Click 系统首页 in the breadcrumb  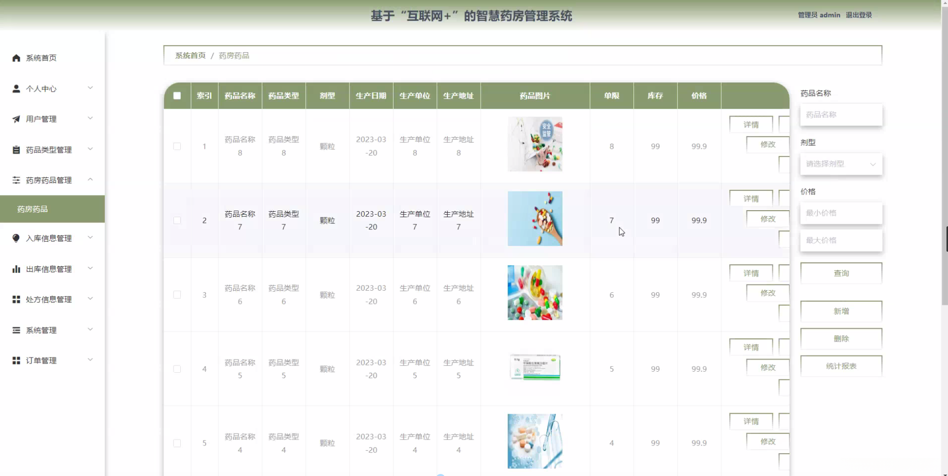[190, 56]
